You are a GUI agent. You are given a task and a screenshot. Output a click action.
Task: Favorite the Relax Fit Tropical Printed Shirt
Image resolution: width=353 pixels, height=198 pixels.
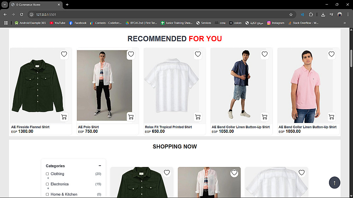198,54
